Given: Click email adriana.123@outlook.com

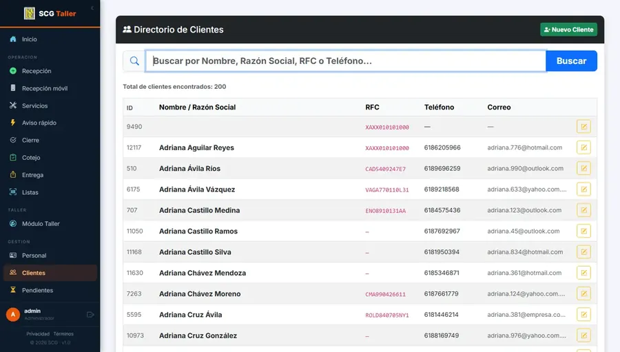Looking at the screenshot, I should click(524, 210).
